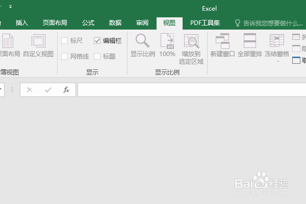The height and width of the screenshot is (204, 306).
Task: Uncheck the Formula Bar (编辑栏) checkbox
Action: coord(97,41)
